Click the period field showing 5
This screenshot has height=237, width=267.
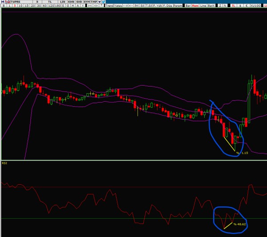click(x=37, y=2)
